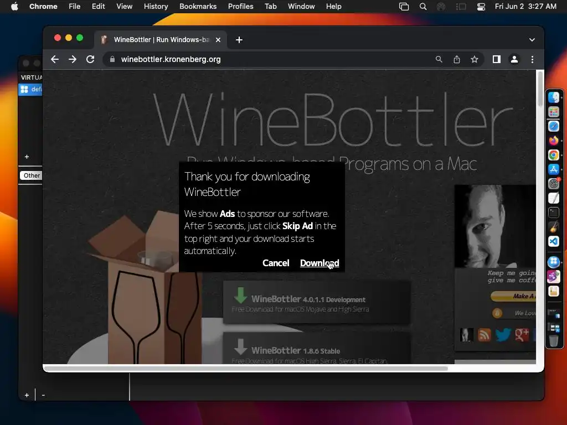
Task: Close the WineBottler tab
Action: (218, 40)
